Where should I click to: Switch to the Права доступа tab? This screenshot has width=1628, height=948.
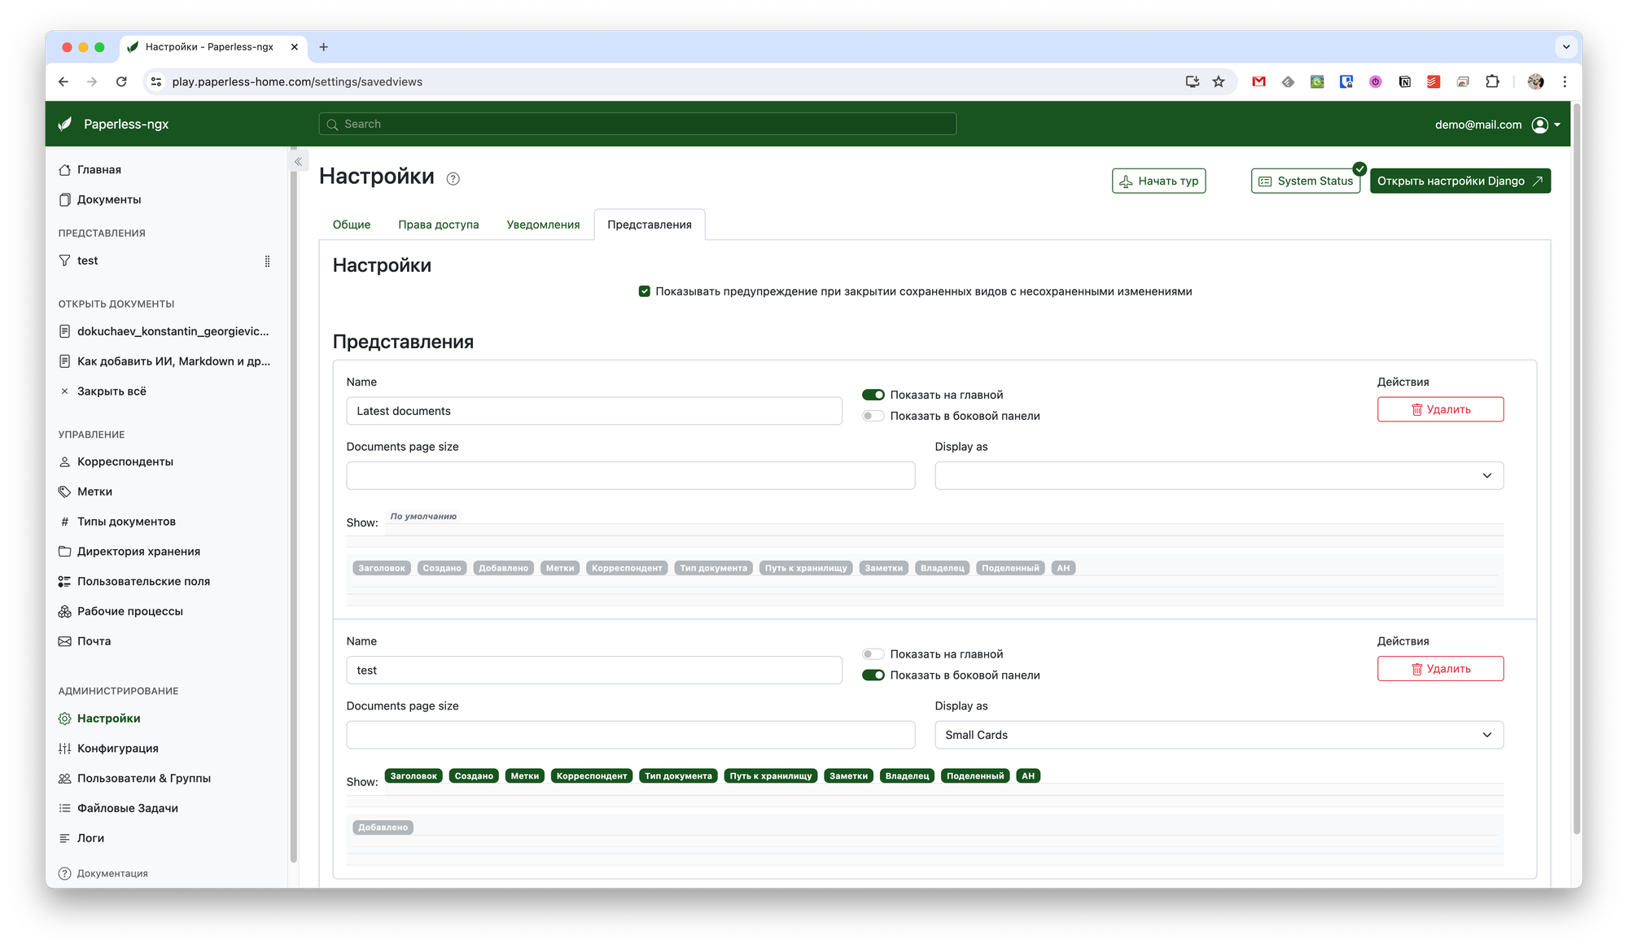click(x=438, y=225)
